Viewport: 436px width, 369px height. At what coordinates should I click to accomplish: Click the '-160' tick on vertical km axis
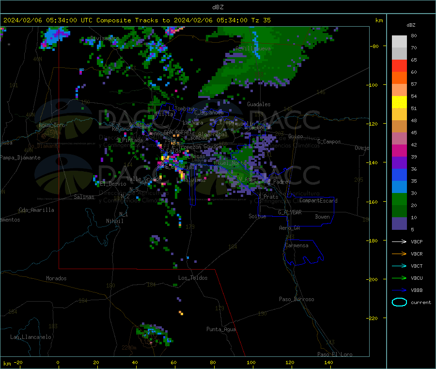click(x=373, y=202)
